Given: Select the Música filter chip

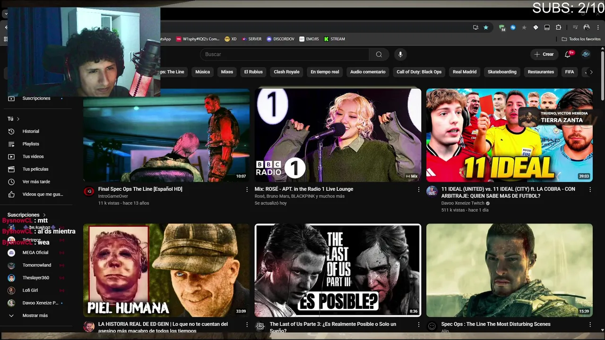Looking at the screenshot, I should point(202,72).
